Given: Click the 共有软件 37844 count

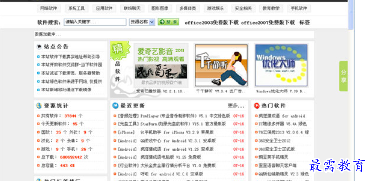Looking at the screenshot, I should click(x=71, y=116).
